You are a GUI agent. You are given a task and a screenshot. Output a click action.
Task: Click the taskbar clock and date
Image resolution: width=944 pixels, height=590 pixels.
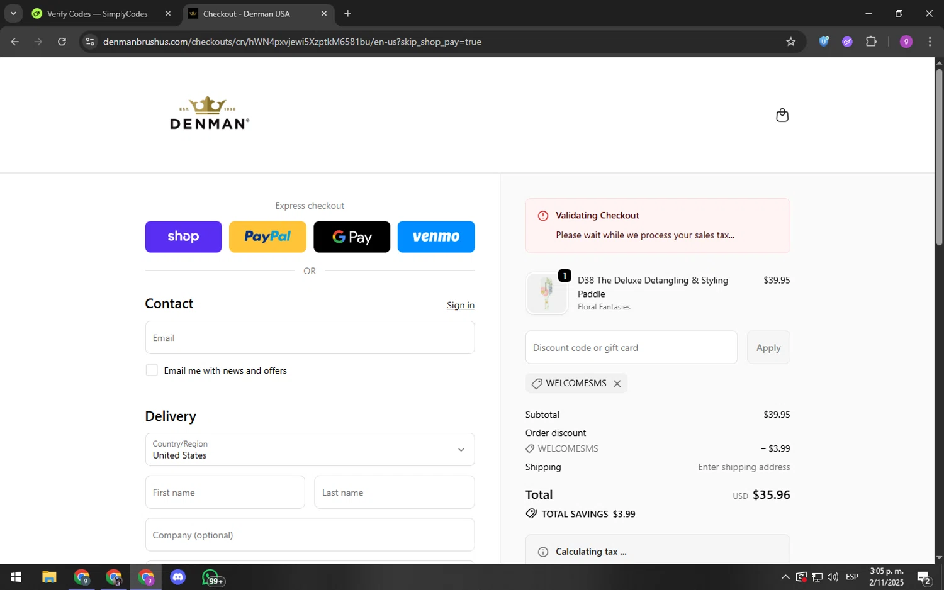click(x=886, y=577)
